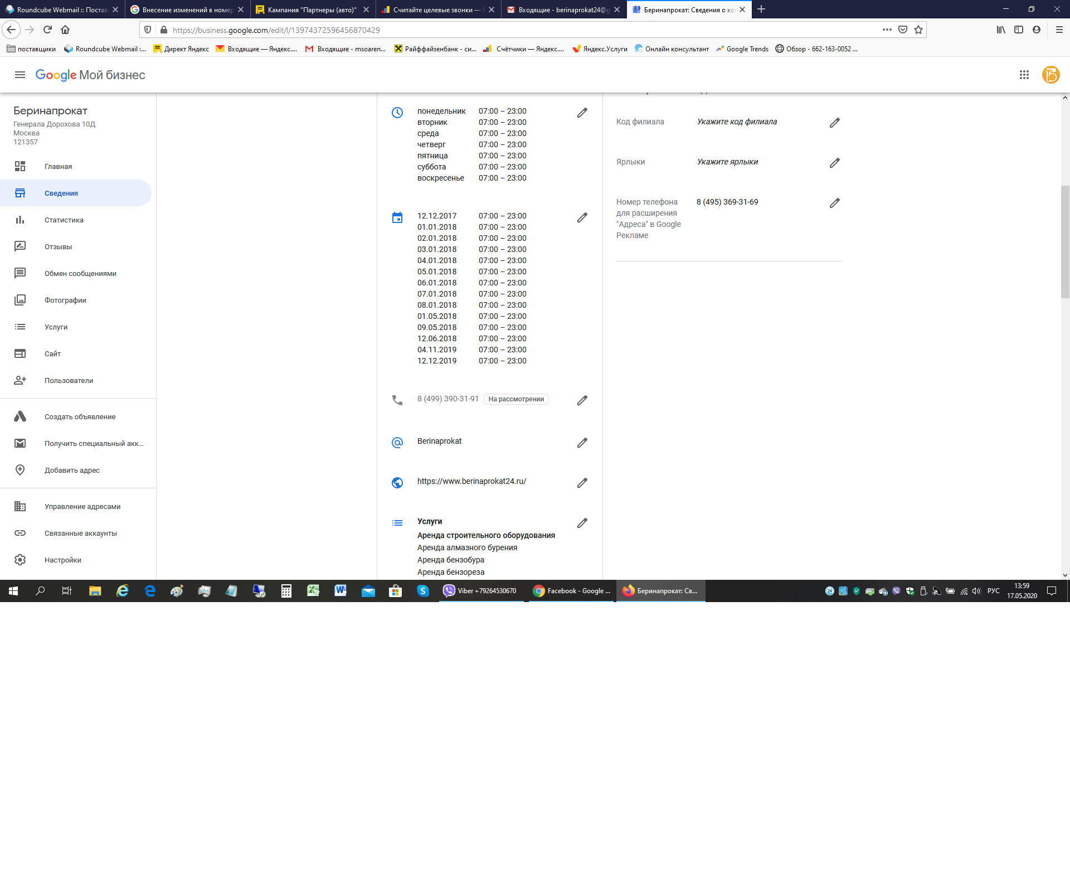Edit the website URL
This screenshot has width=1070, height=892.
[582, 483]
